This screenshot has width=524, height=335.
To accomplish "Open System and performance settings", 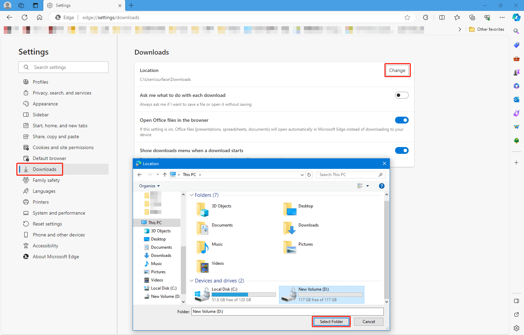I will click(x=59, y=213).
